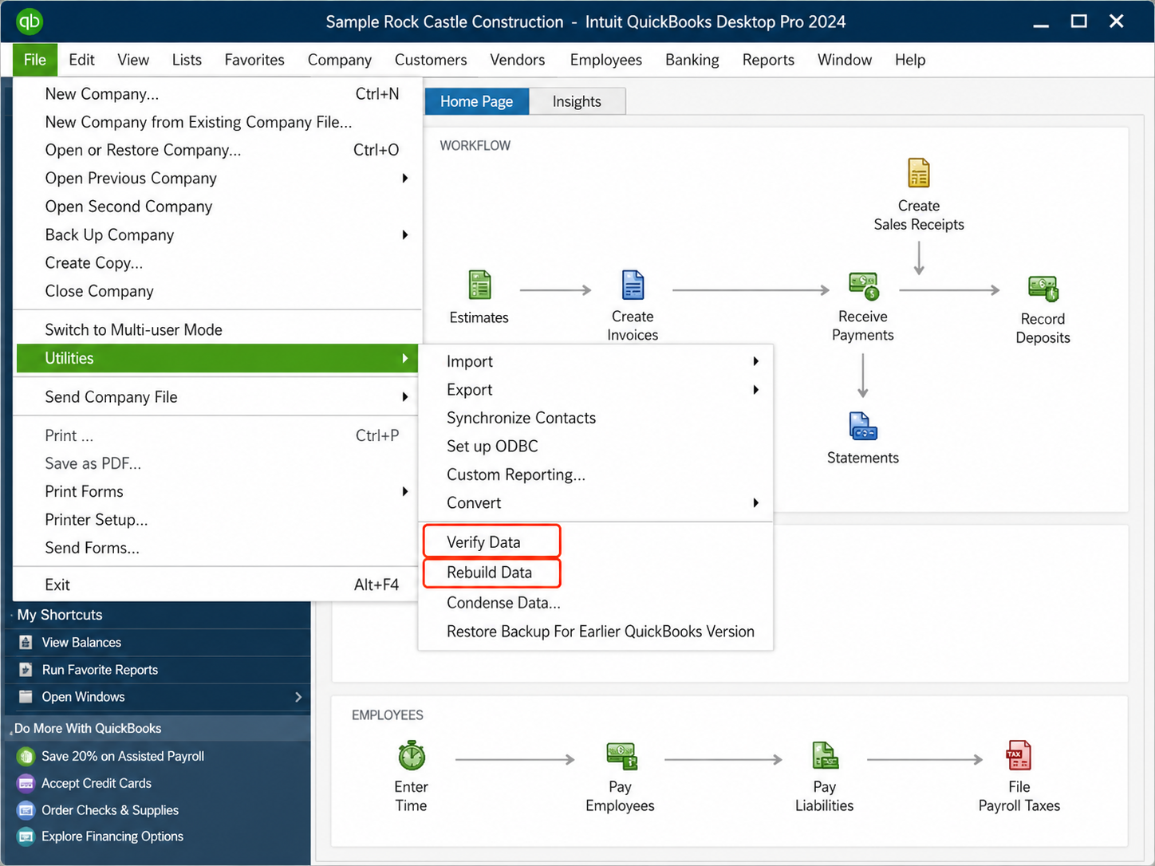Click the Explore Financing Options icon
1155x866 pixels.
coord(26,836)
